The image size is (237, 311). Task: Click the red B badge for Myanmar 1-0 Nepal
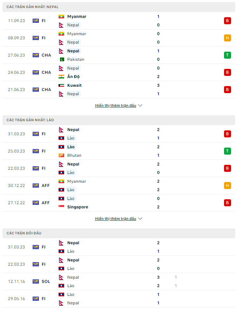pos(227,21)
